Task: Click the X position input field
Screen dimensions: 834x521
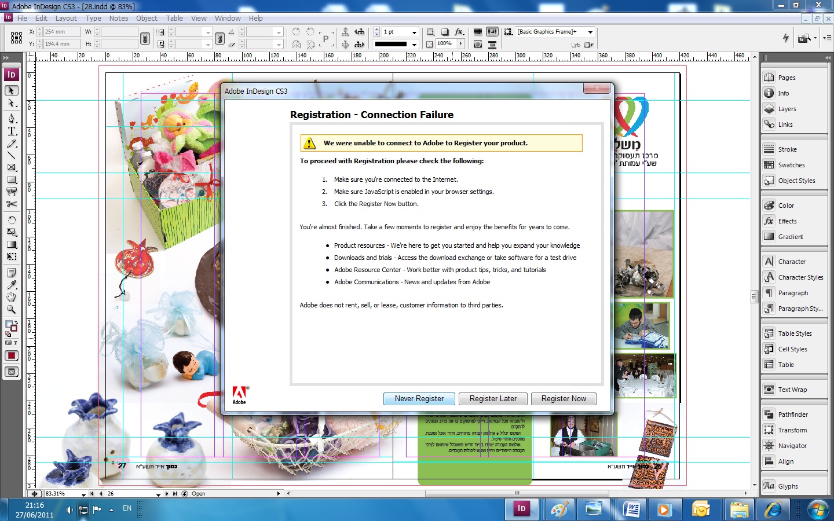Action: click(x=61, y=32)
